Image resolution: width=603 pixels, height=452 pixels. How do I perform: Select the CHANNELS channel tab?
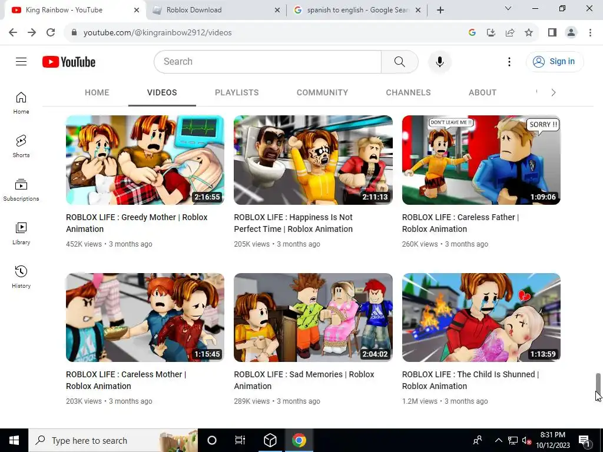coord(409,92)
